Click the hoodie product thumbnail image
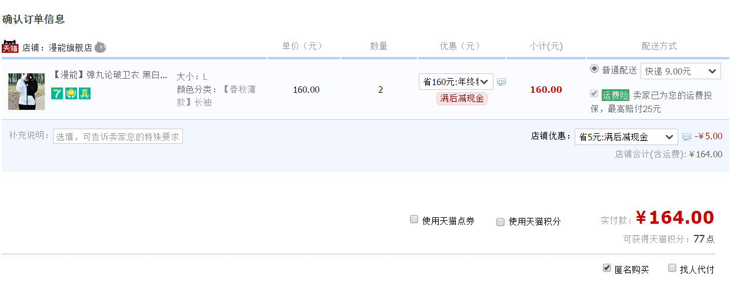 pos(26,92)
